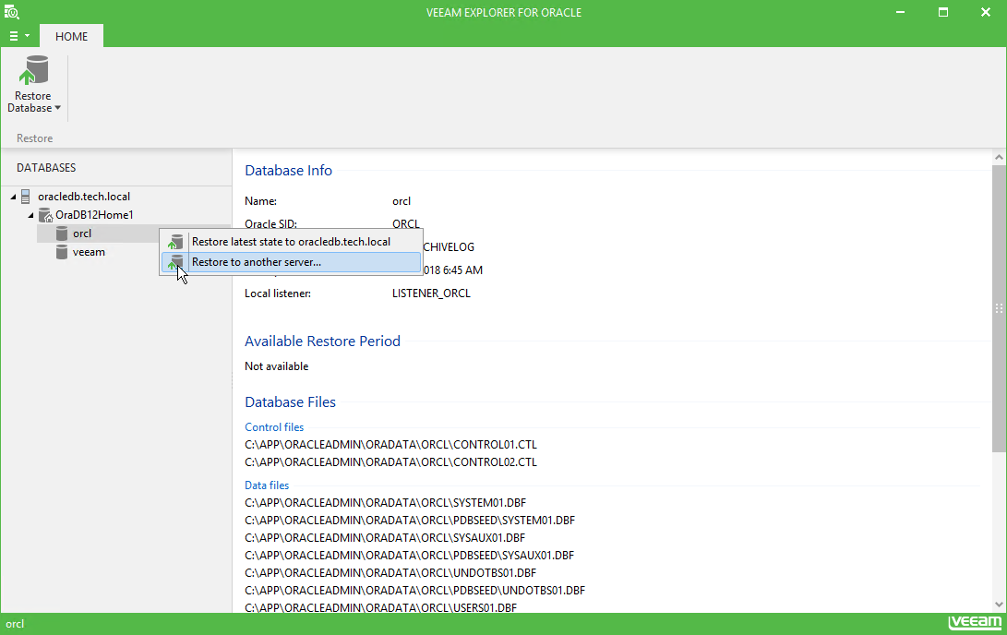Click the PDBSEED\SYSAUX01.DBF file path
The width and height of the screenshot is (1007, 635).
(409, 556)
